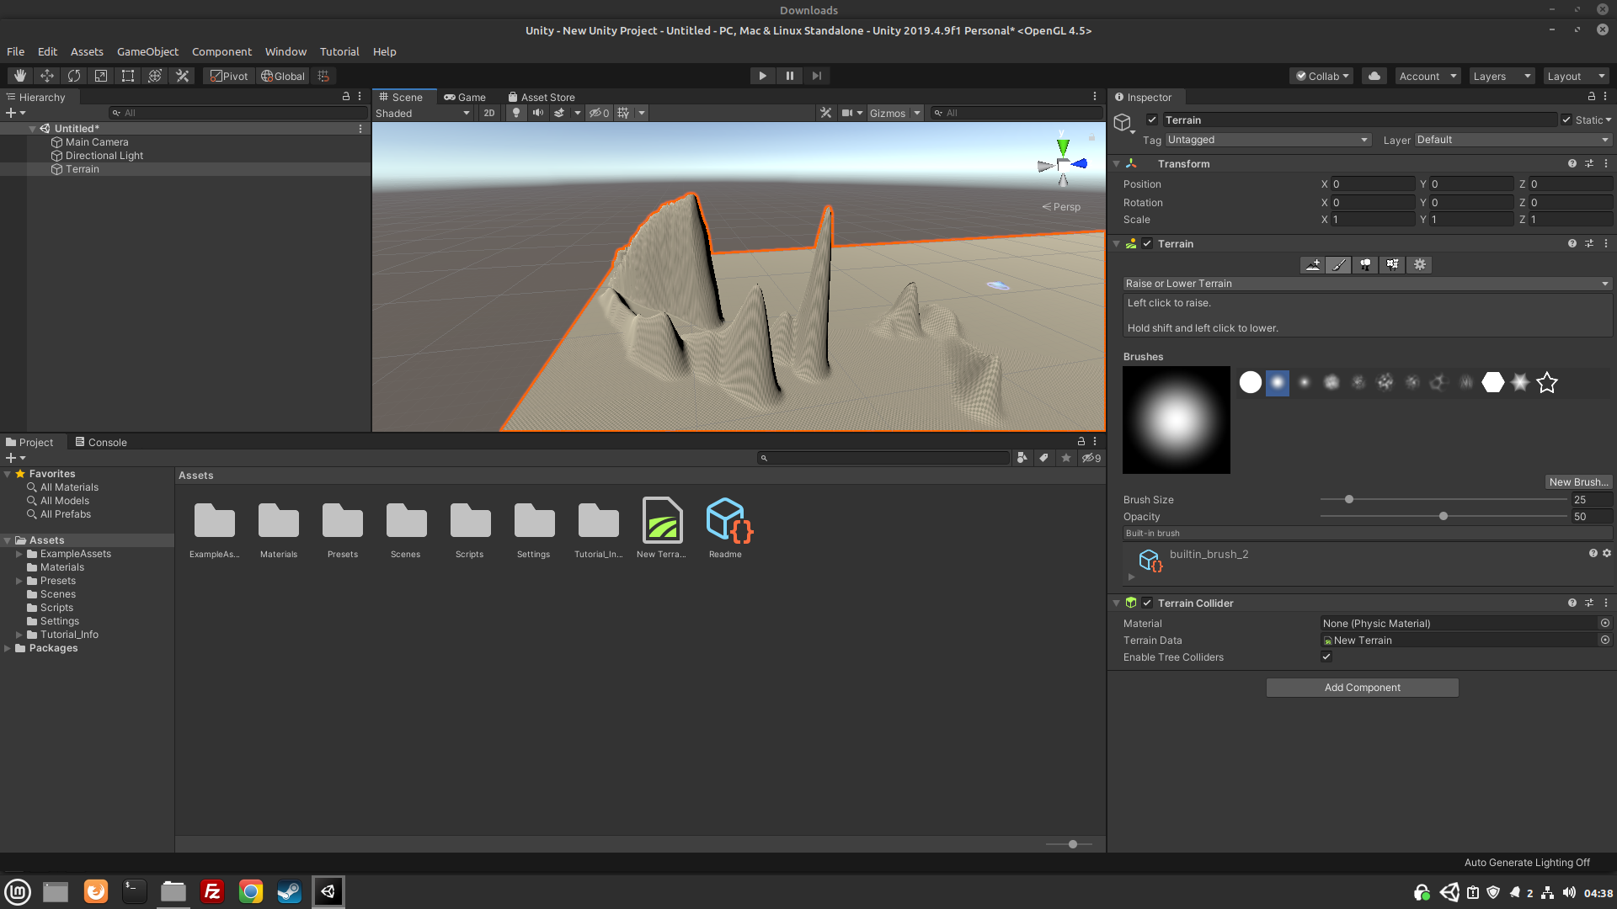The image size is (1617, 909).
Task: Select the Transform tool
Action: pyautogui.click(x=155, y=76)
